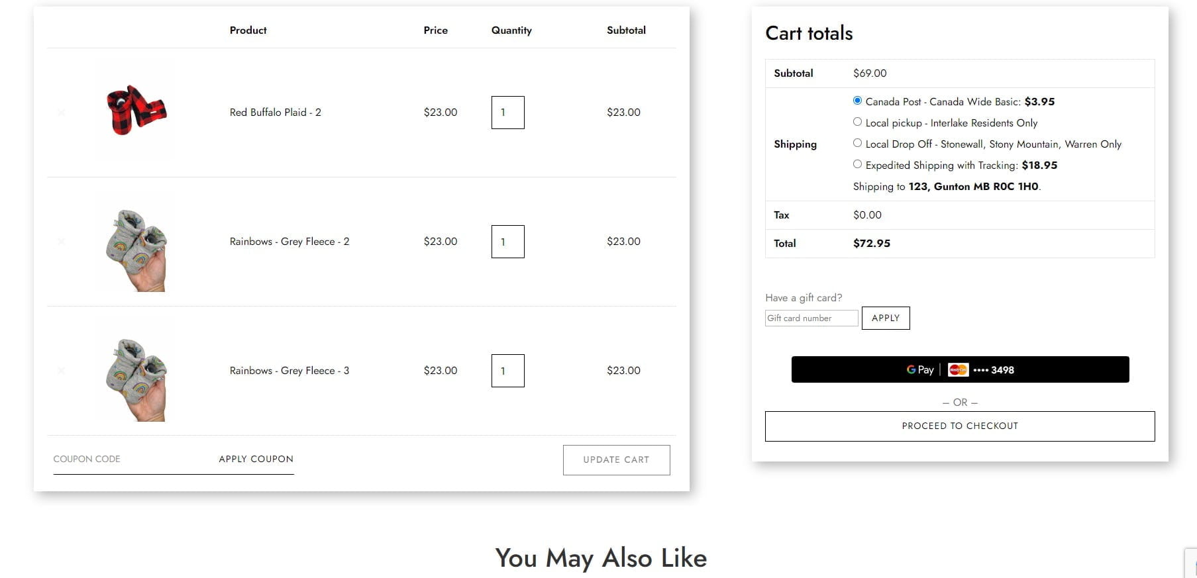Screen dimensions: 1197x578
Task: Open the Red Buffalo Plaid product thumbnail
Action: pyautogui.click(x=136, y=111)
